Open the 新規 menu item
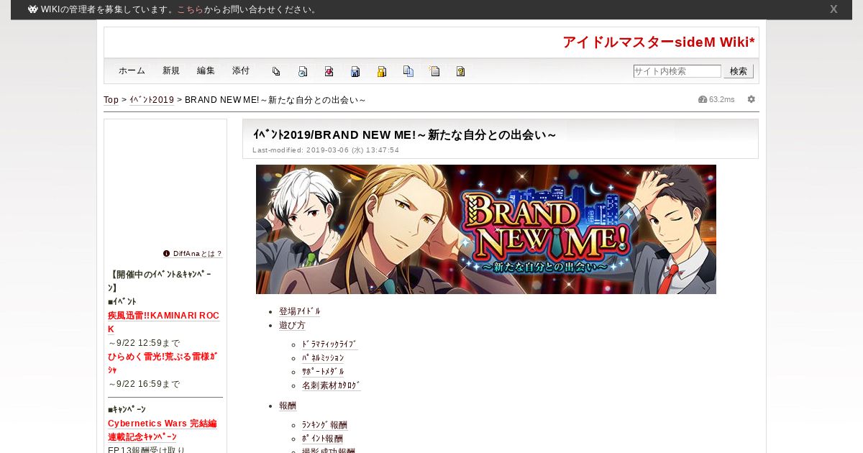This screenshot has height=453, width=863. pyautogui.click(x=171, y=70)
